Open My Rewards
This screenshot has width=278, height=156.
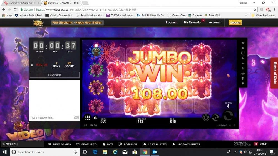click(x=192, y=22)
